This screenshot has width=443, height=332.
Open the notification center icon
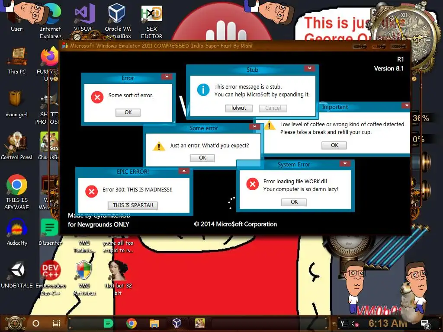point(425,324)
